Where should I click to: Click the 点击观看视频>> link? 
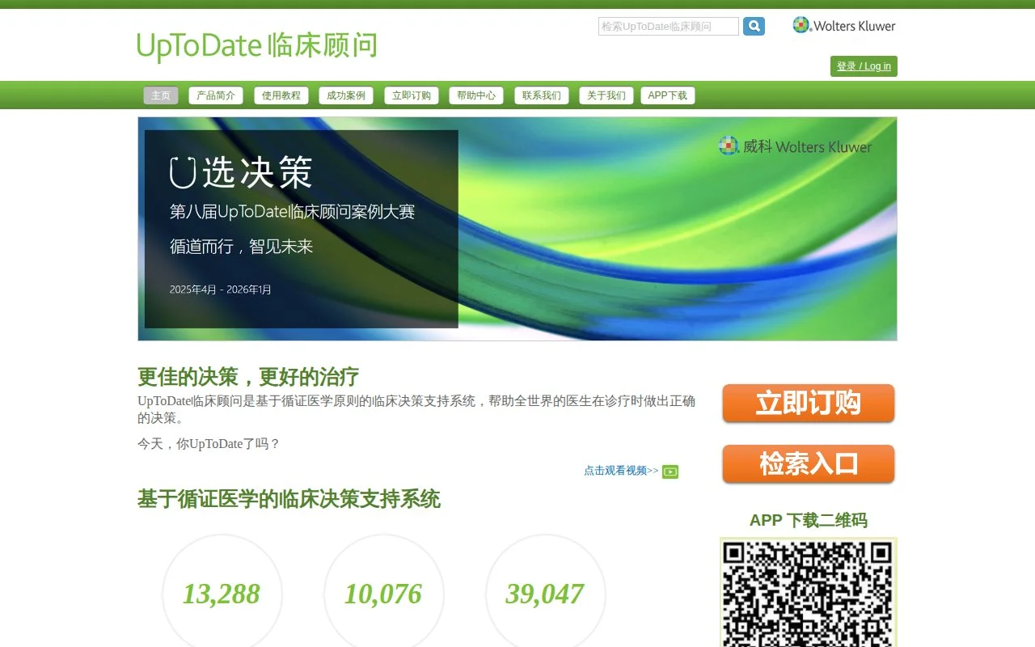(621, 471)
